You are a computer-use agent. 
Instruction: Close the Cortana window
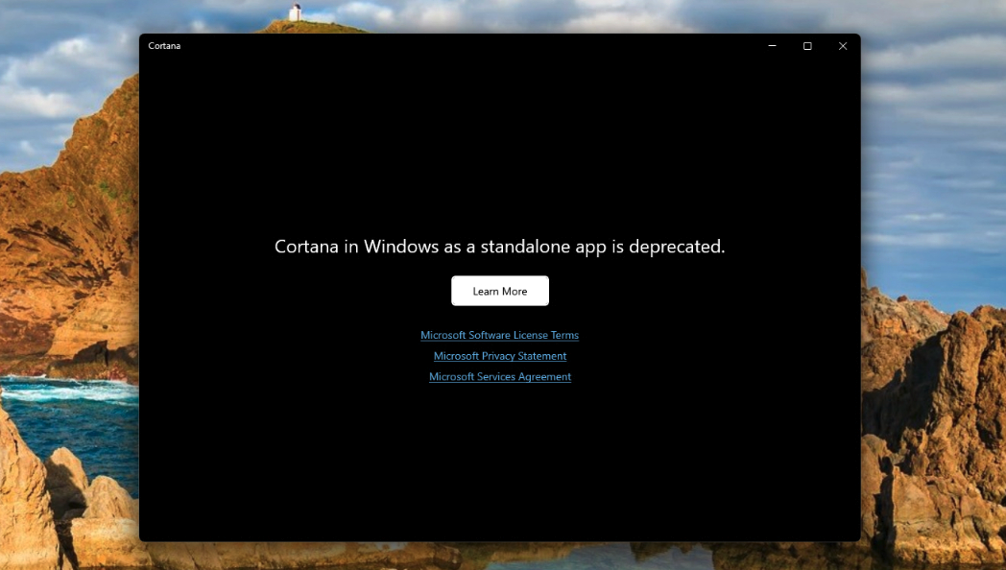click(842, 46)
